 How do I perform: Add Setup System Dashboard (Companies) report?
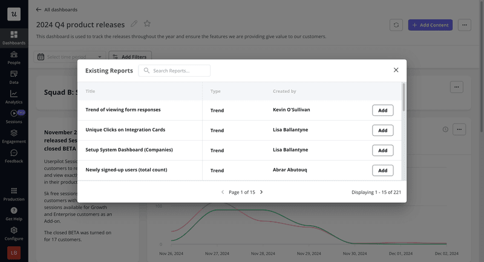(382, 150)
